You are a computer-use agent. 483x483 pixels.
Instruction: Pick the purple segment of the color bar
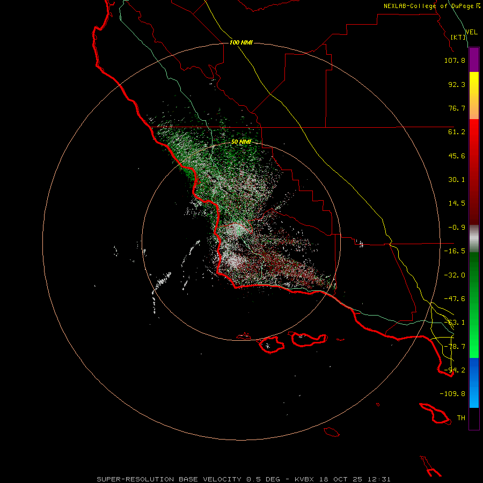[474, 60]
